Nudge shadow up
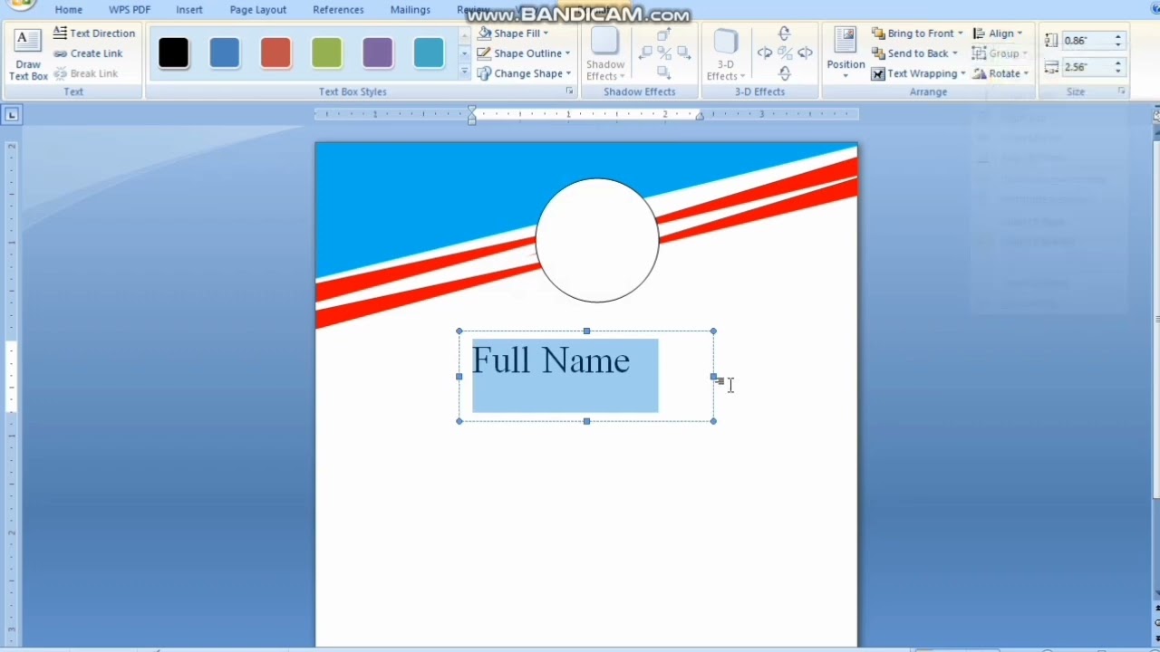1160x652 pixels. click(x=664, y=34)
